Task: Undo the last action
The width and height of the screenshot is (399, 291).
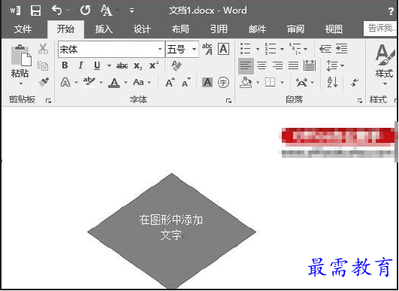Action: 57,11
